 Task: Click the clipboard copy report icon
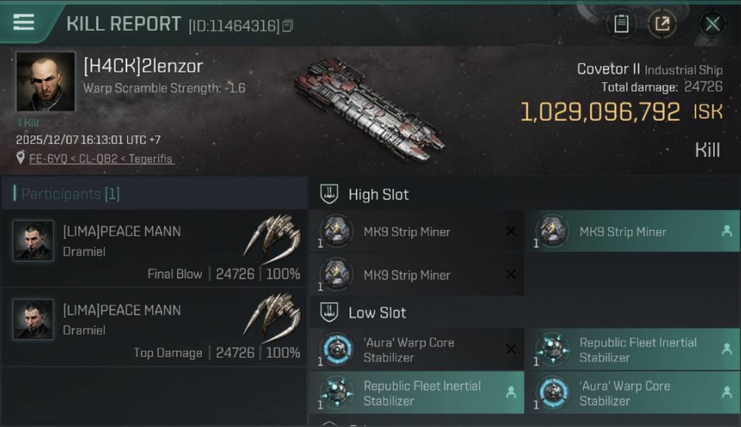pyautogui.click(x=621, y=24)
